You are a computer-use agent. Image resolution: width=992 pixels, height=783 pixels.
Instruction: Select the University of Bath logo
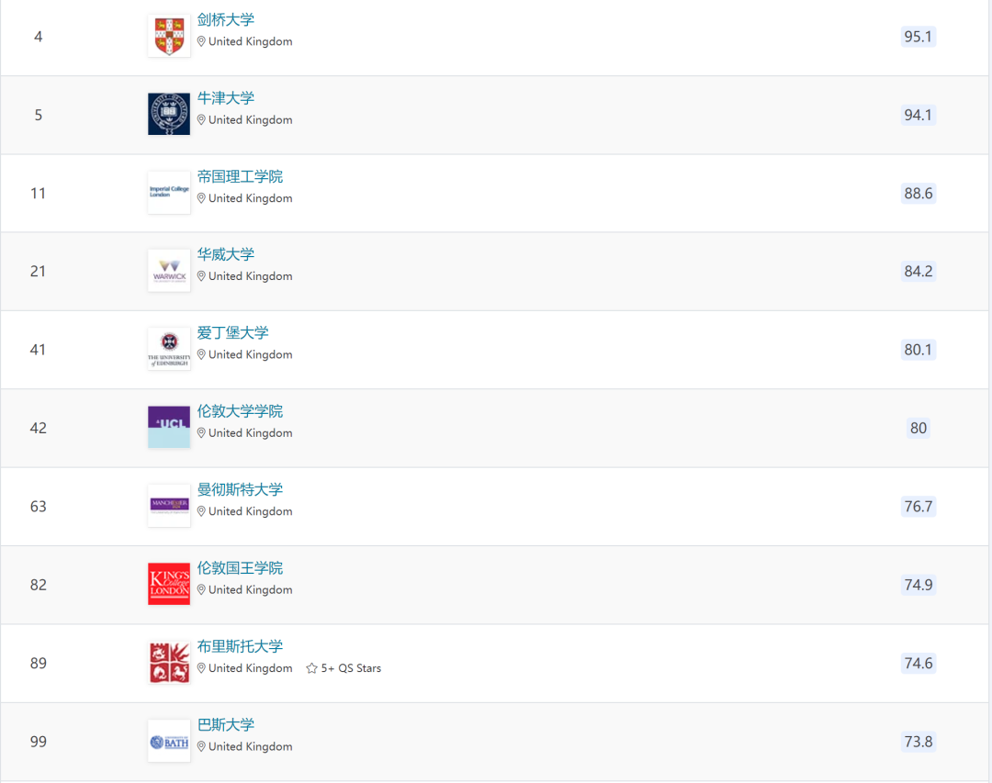coord(169,741)
